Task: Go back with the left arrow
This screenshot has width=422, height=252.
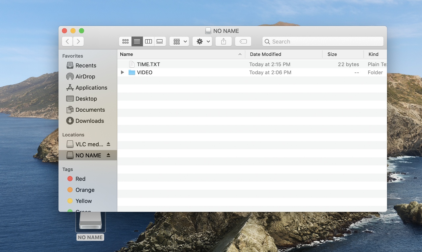Action: coord(67,42)
